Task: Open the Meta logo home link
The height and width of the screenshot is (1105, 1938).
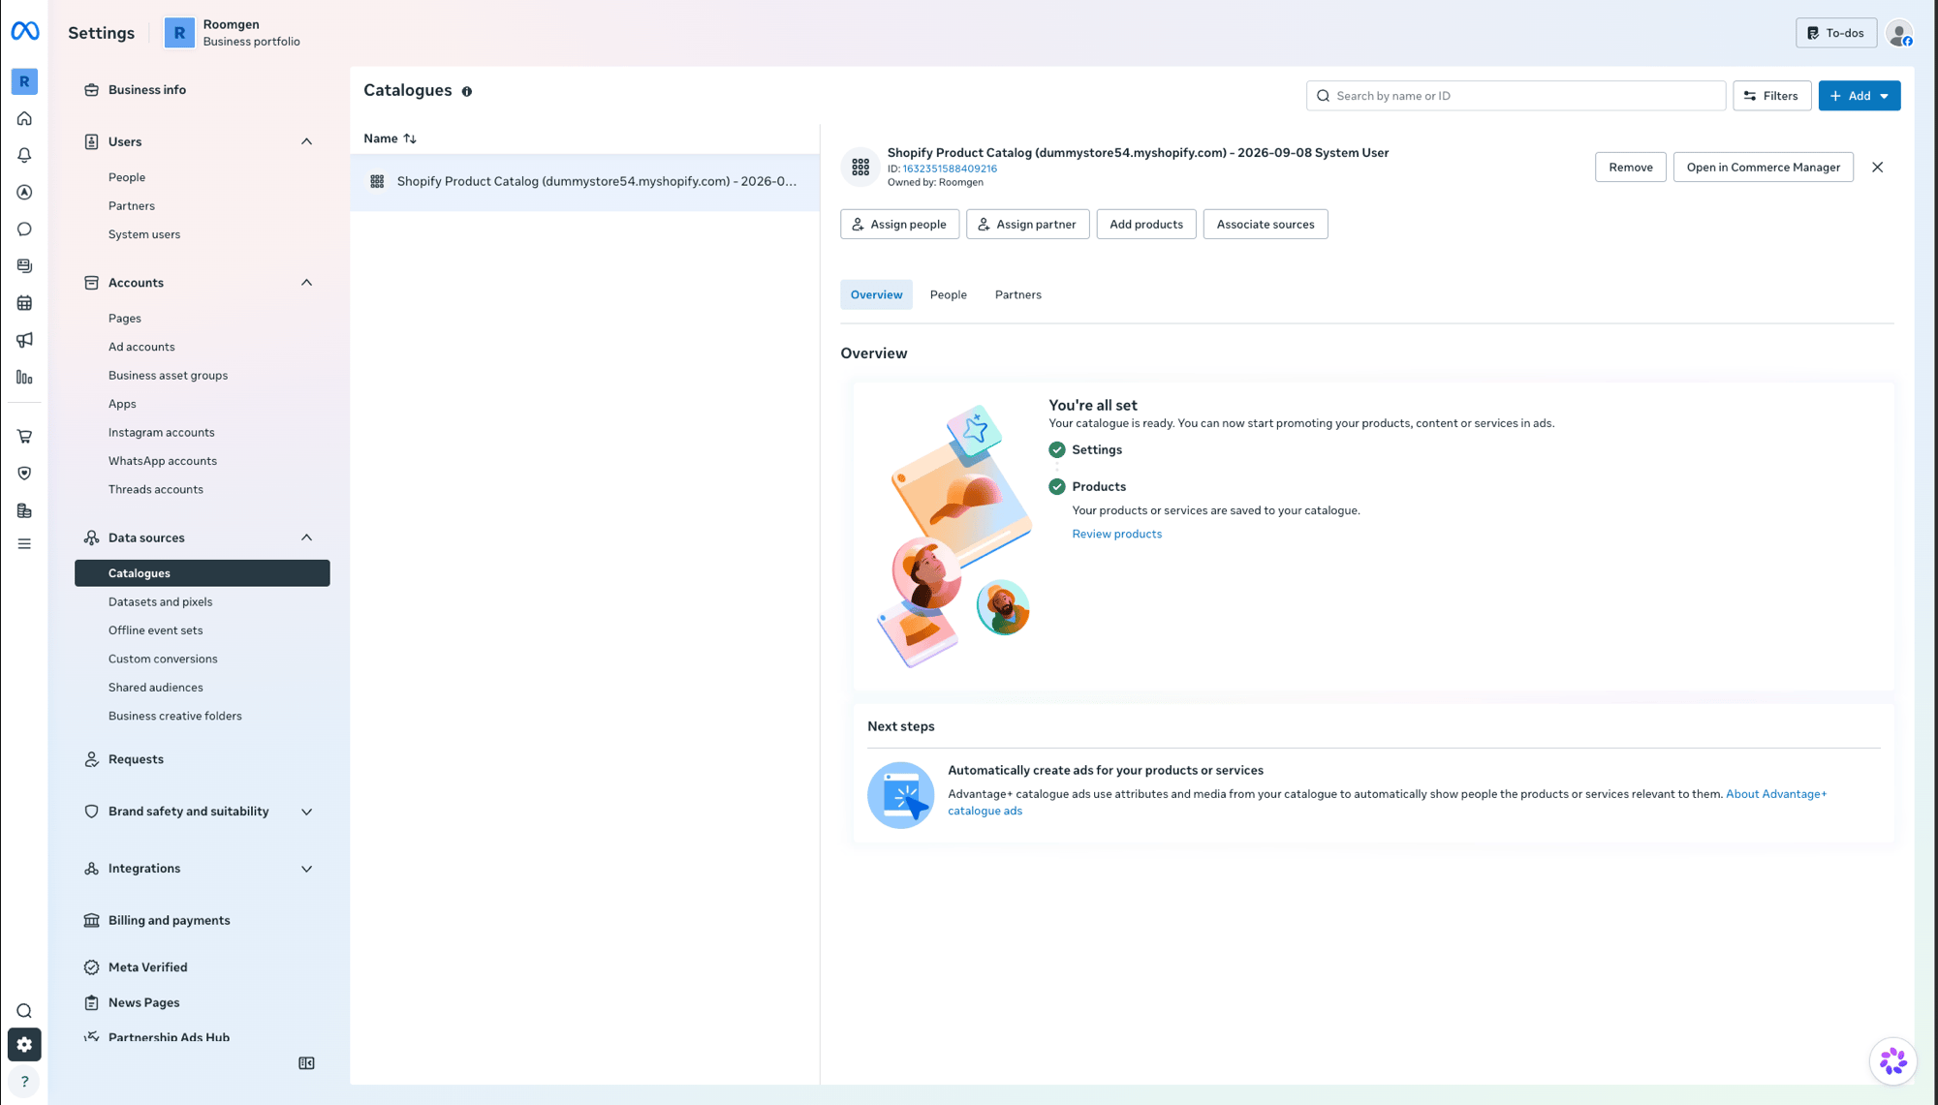Action: click(x=24, y=32)
